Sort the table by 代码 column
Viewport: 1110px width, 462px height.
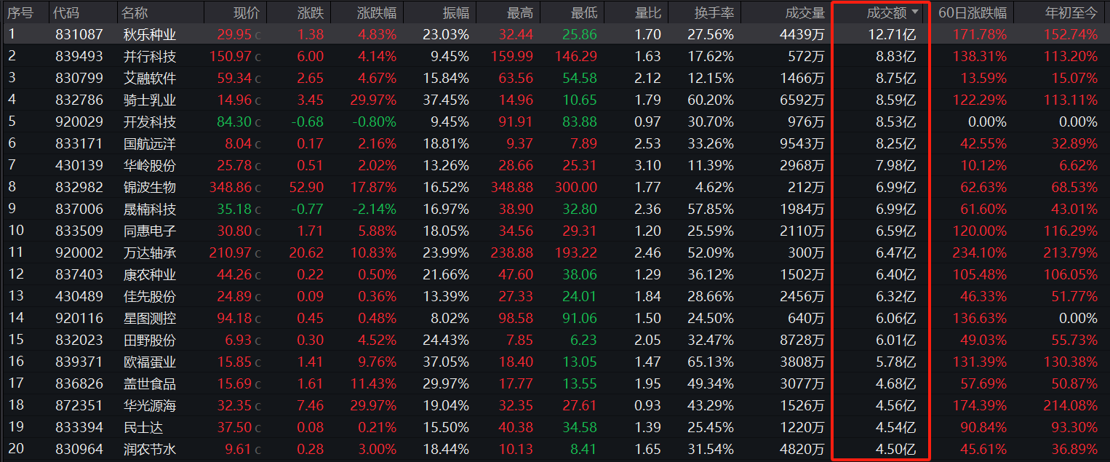68,12
